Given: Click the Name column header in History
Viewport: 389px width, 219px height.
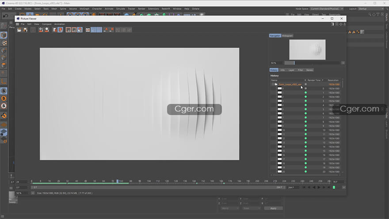Looking at the screenshot, I should point(274,80).
